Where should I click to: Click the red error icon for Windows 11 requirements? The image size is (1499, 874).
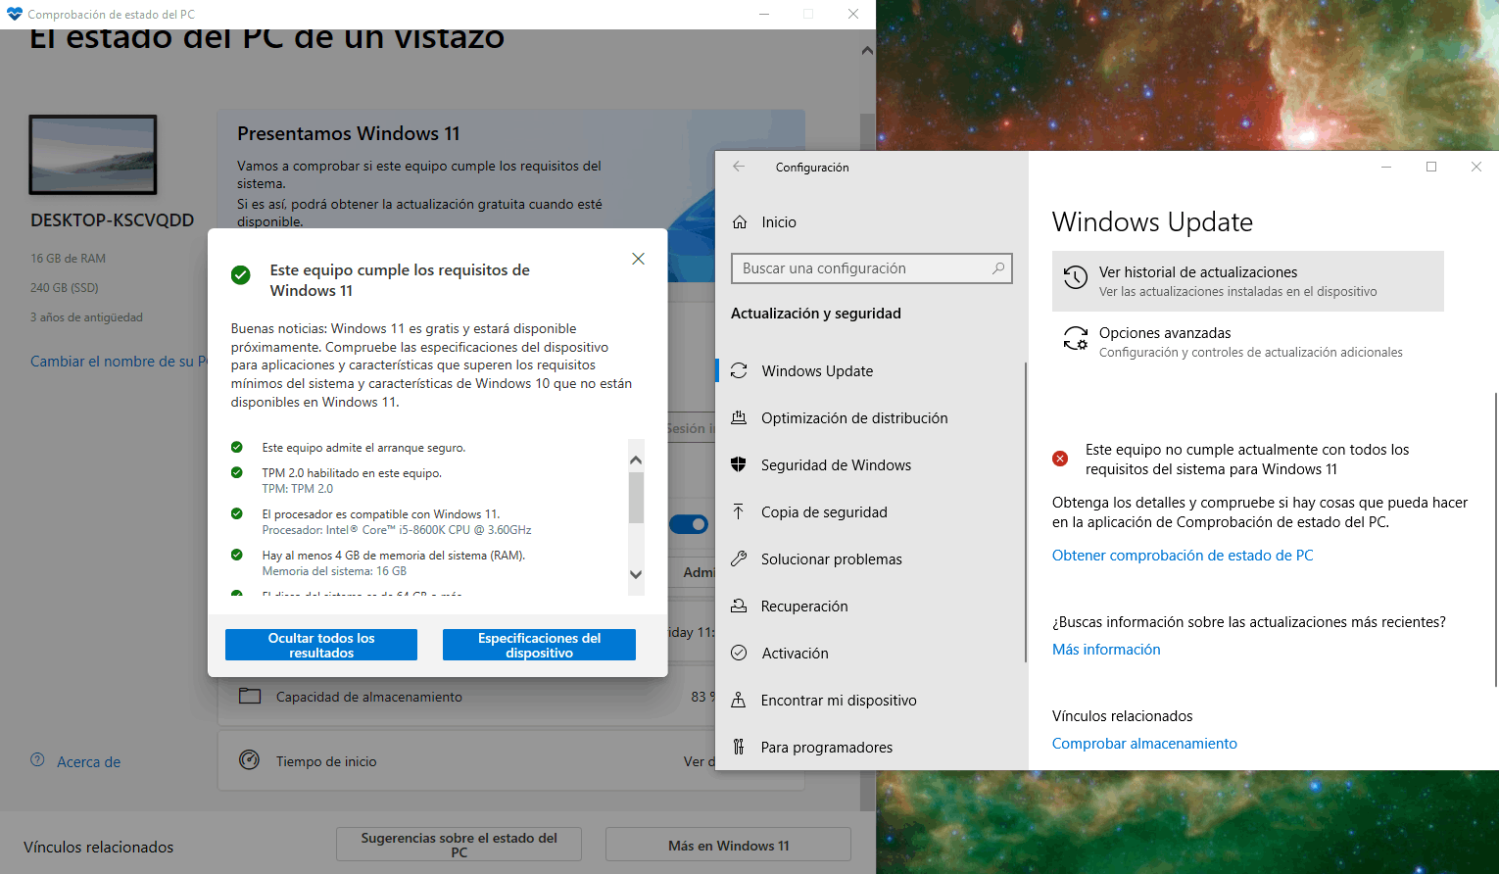click(1060, 458)
